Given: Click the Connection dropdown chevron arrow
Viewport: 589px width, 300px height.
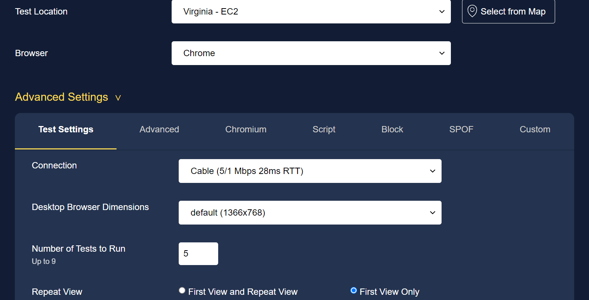Looking at the screenshot, I should pos(433,171).
